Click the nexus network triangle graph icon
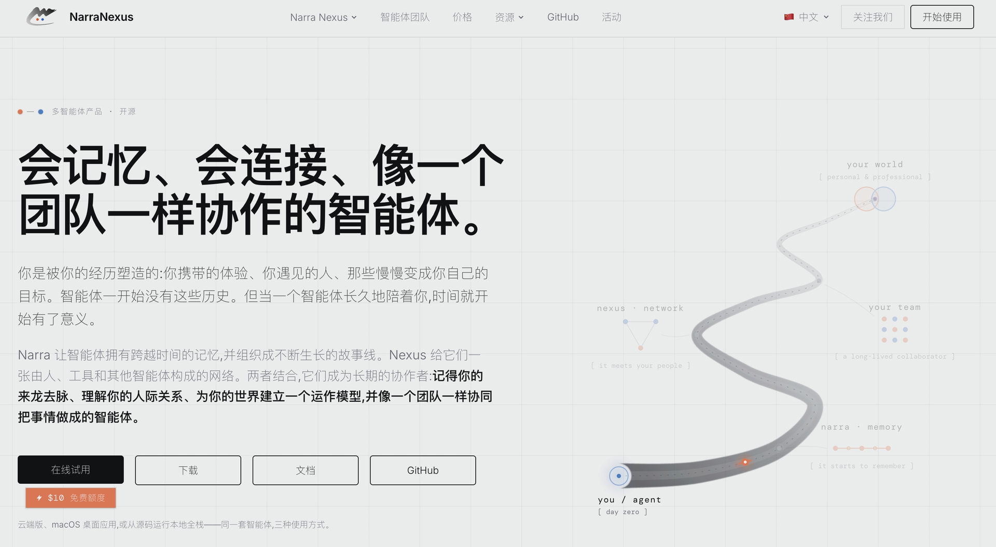 point(641,334)
